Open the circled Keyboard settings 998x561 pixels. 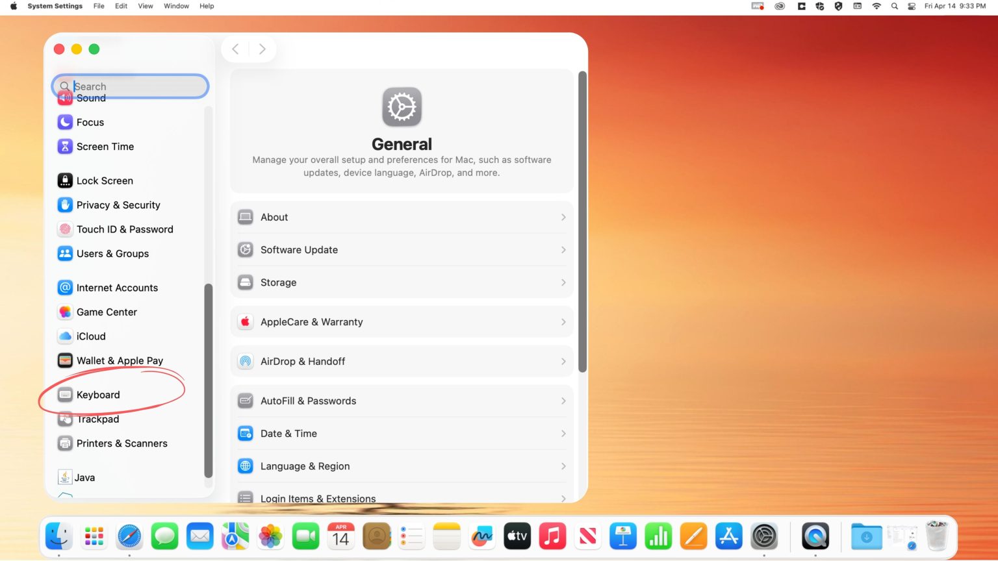coord(98,394)
